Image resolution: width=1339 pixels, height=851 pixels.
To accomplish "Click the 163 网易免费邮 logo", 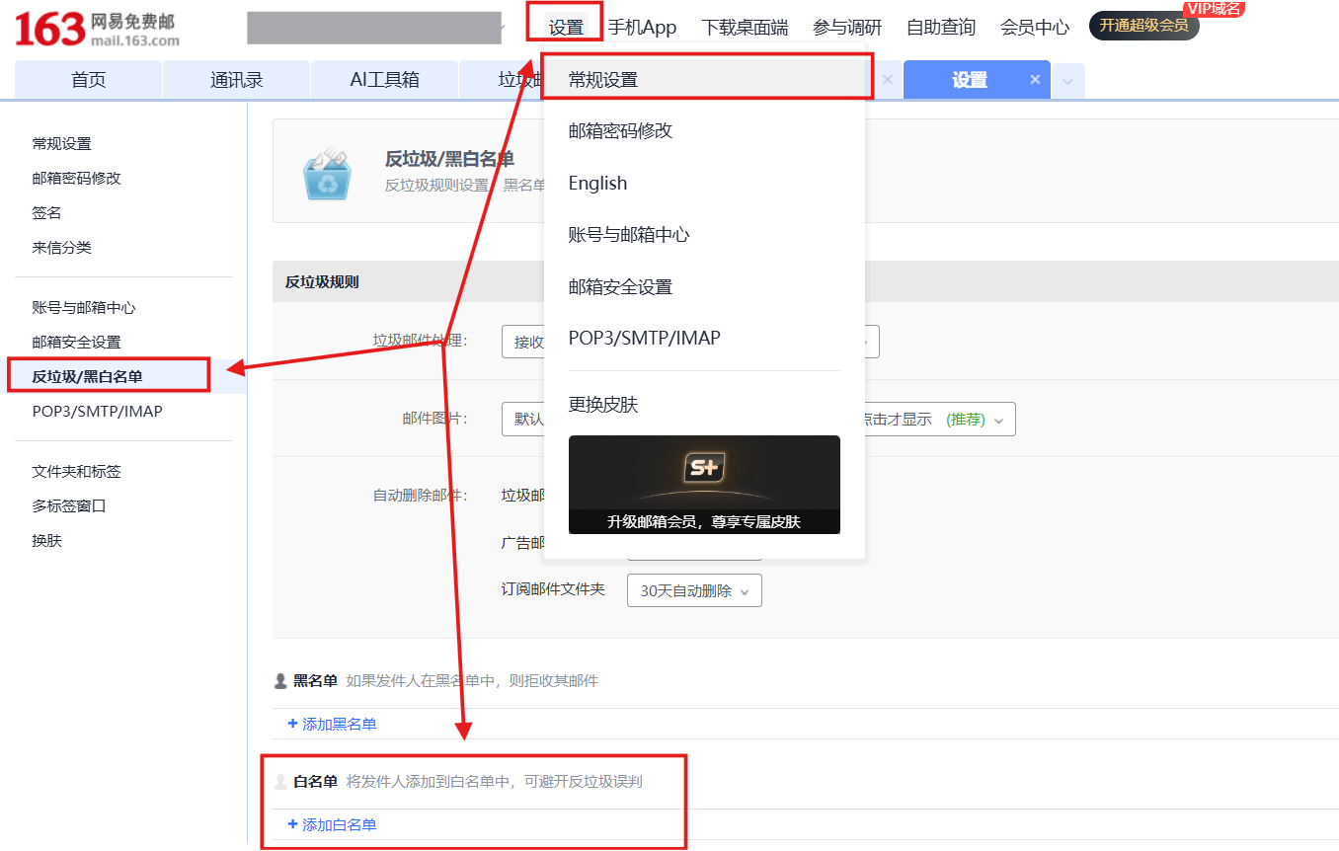I will coord(97,30).
